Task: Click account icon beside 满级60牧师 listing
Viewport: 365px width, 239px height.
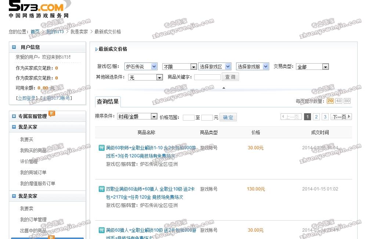Action: (102, 147)
